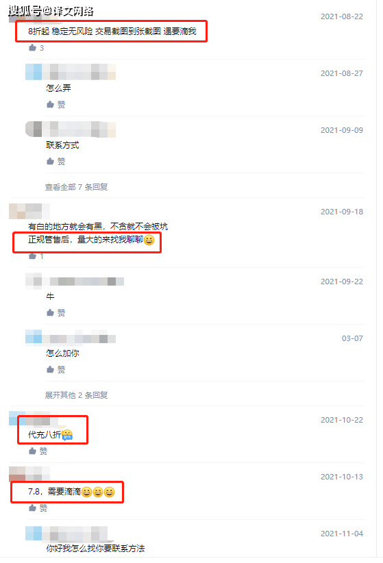Click the 2021-10-22 date stamp

click(342, 420)
